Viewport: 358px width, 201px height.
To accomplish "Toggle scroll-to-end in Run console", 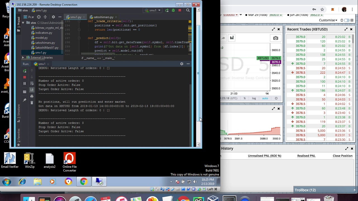I will coord(32,90).
